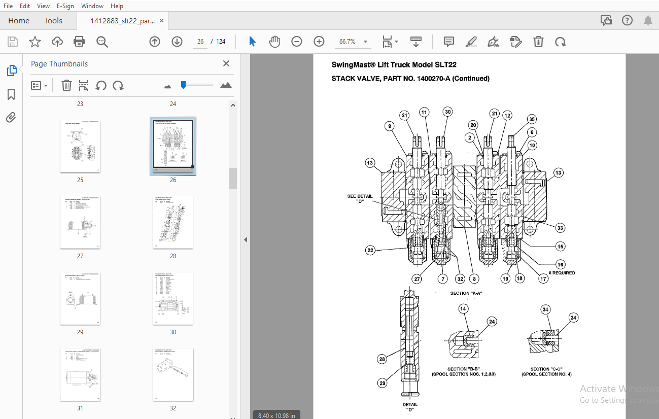
Task: Open the notifications bell
Action: pyautogui.click(x=648, y=21)
